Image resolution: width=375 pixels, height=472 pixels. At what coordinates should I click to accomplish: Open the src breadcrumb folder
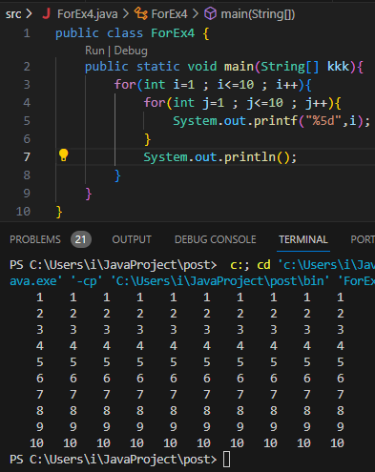pyautogui.click(x=13, y=14)
